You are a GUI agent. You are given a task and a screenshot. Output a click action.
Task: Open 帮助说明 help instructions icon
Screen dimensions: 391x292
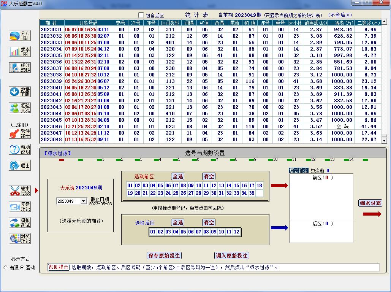tap(20, 149)
